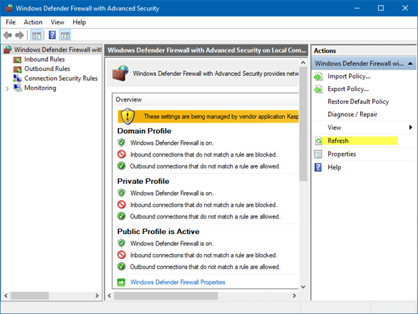Image resolution: width=418 pixels, height=314 pixels.
Task: Open the View submenu arrow in Actions
Action: [410, 127]
